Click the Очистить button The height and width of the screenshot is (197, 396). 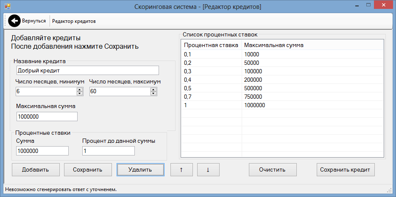pos(273,169)
